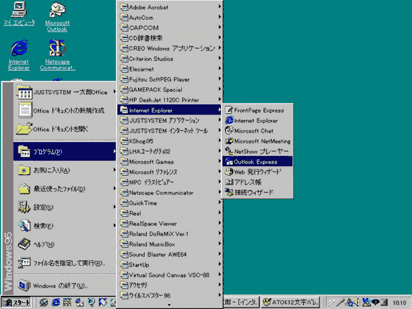Open My Computer desktop icon
412x309 pixels.
pos(19,14)
